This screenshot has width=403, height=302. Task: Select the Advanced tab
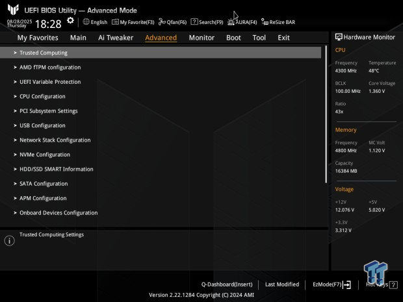161,38
